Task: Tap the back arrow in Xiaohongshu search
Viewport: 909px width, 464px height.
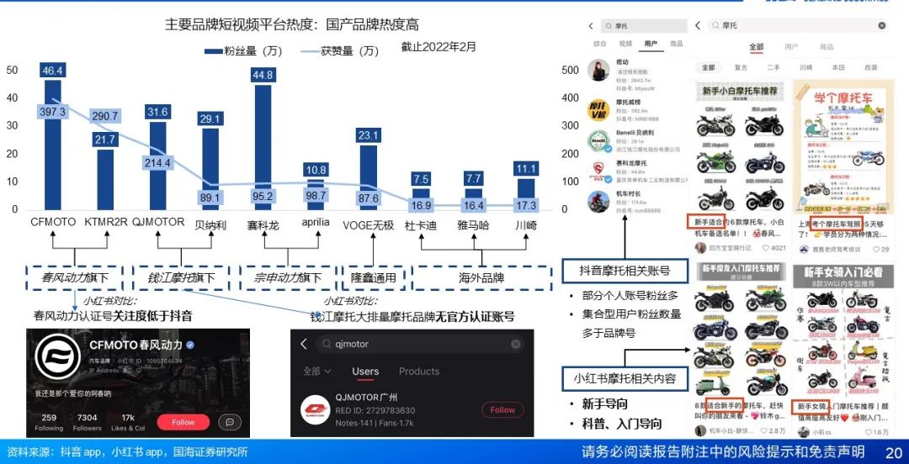Action: 698,25
